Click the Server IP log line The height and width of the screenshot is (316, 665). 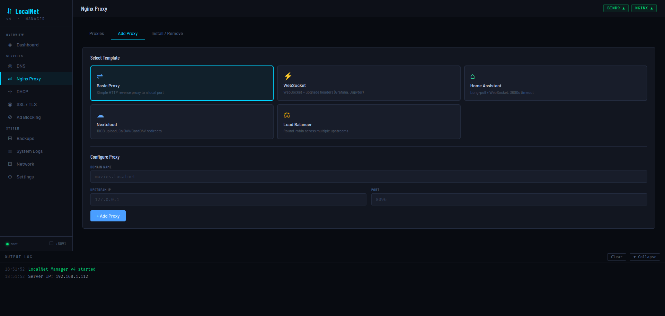(x=58, y=276)
